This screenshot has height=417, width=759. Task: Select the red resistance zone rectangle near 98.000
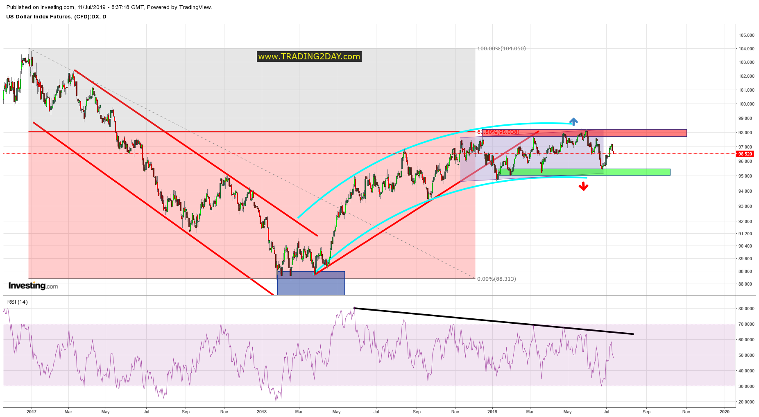click(x=584, y=133)
